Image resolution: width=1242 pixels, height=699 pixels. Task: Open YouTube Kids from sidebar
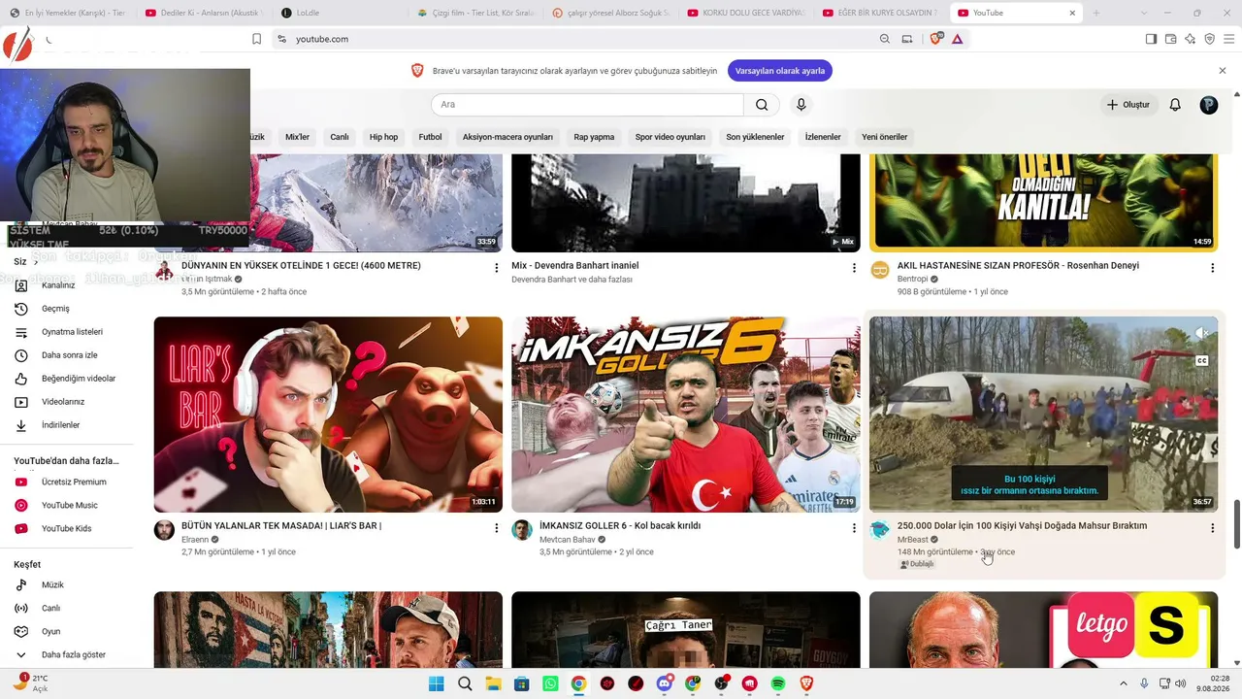(67, 528)
